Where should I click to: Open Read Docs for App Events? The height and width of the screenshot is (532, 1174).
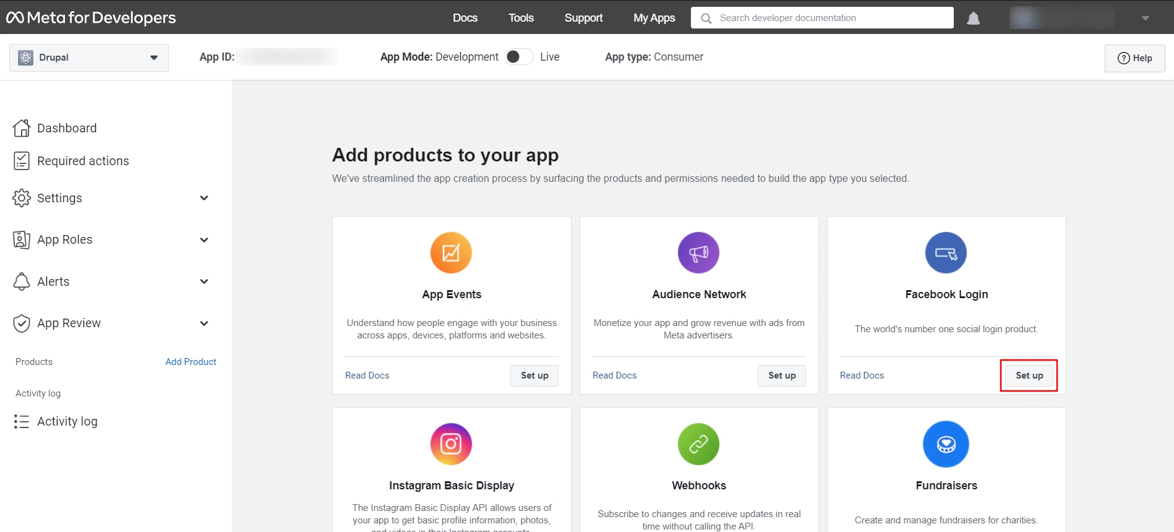tap(367, 375)
